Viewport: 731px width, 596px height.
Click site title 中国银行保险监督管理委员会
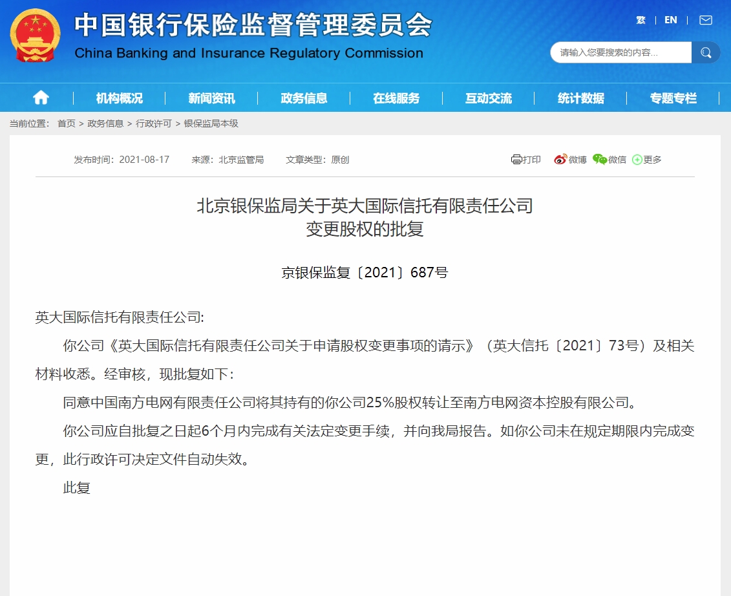click(x=253, y=25)
